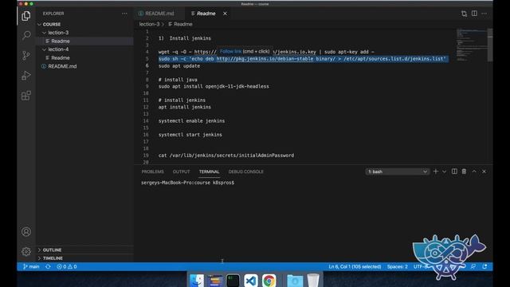Click the UTF-8 encoding status item
The width and height of the screenshot is (510, 287).
421,266
